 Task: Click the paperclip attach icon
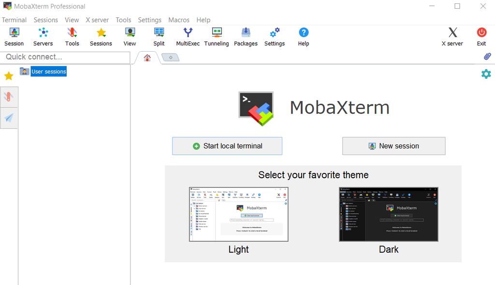(x=487, y=57)
